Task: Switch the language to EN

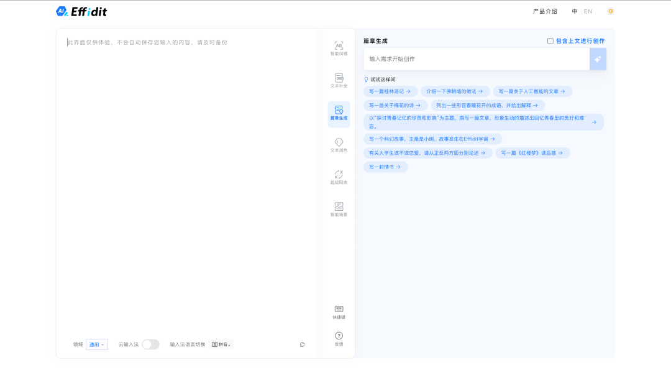Action: [x=588, y=11]
